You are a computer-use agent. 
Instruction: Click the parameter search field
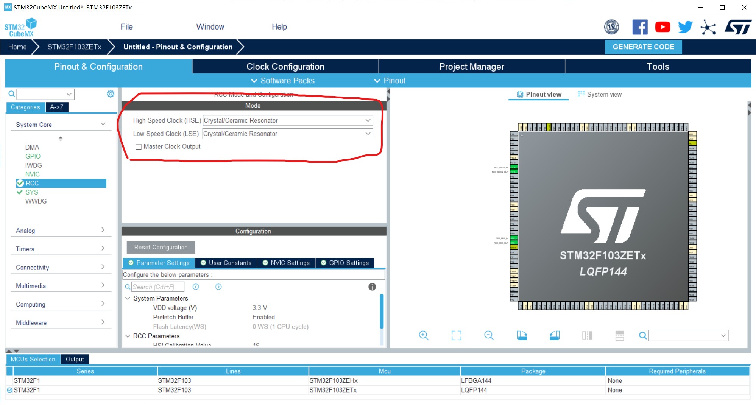pos(158,287)
